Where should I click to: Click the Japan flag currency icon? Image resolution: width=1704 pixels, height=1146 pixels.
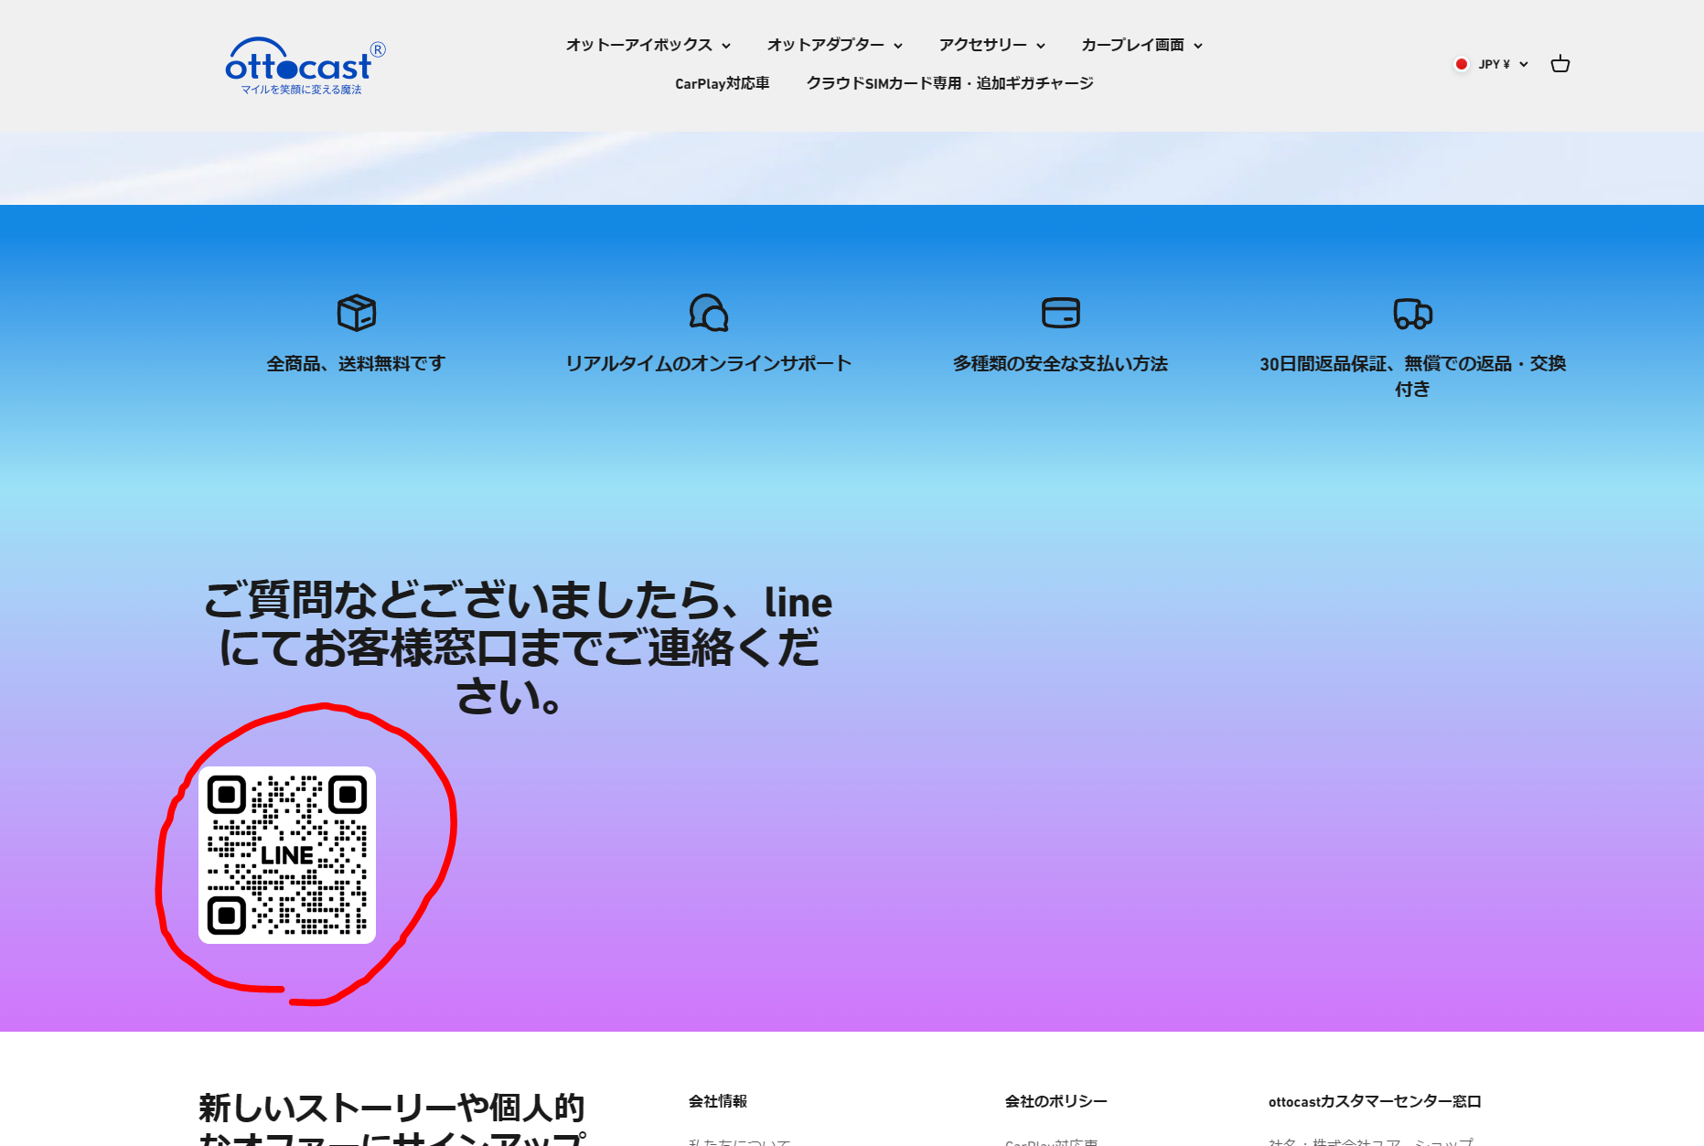[1462, 64]
